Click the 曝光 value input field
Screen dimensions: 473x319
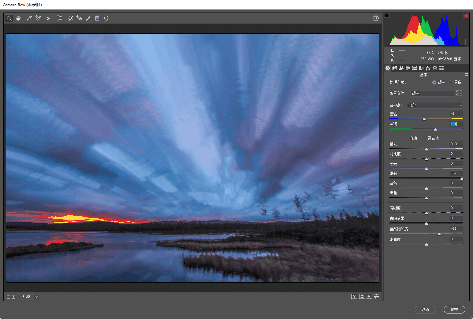click(x=456, y=144)
